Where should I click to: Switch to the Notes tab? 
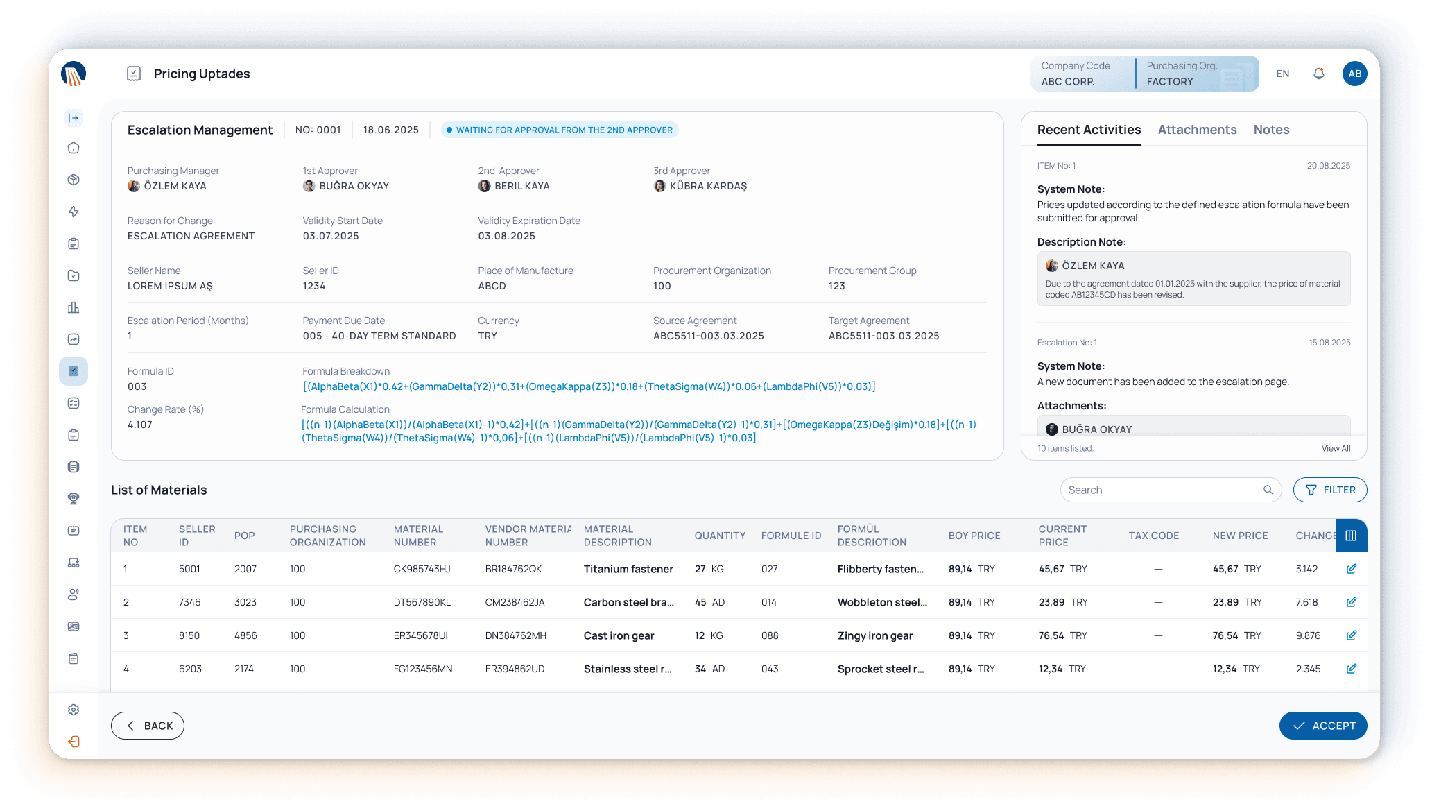pos(1271,130)
